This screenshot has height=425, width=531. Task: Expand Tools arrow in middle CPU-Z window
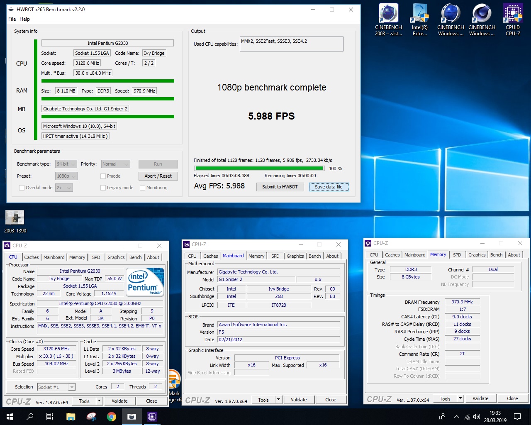pyautogui.click(x=278, y=400)
